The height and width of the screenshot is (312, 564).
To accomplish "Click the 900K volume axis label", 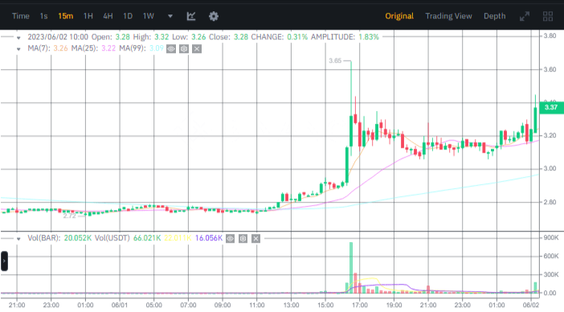I will 550,237.
